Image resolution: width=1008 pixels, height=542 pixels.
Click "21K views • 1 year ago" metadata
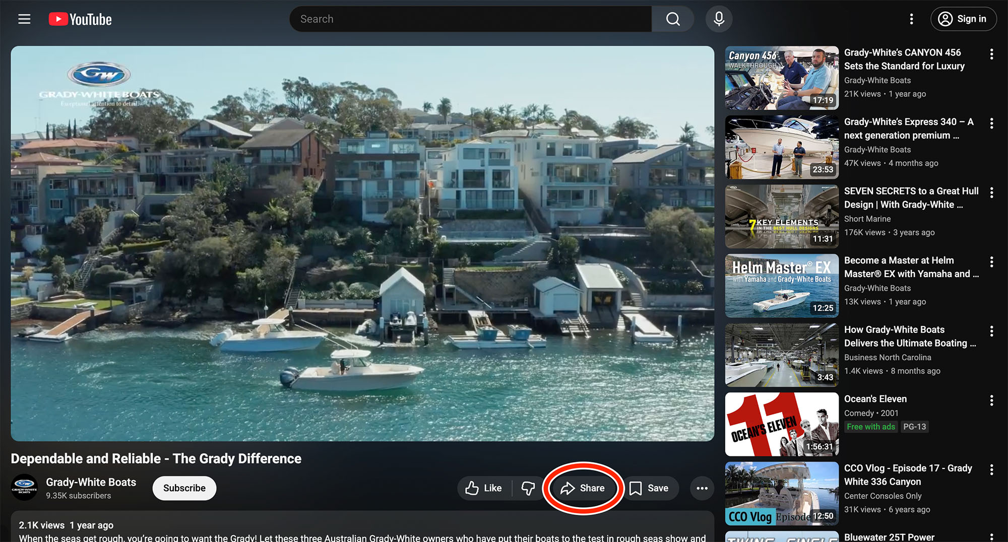[x=885, y=94]
